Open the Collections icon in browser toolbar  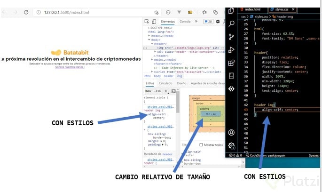215,12
